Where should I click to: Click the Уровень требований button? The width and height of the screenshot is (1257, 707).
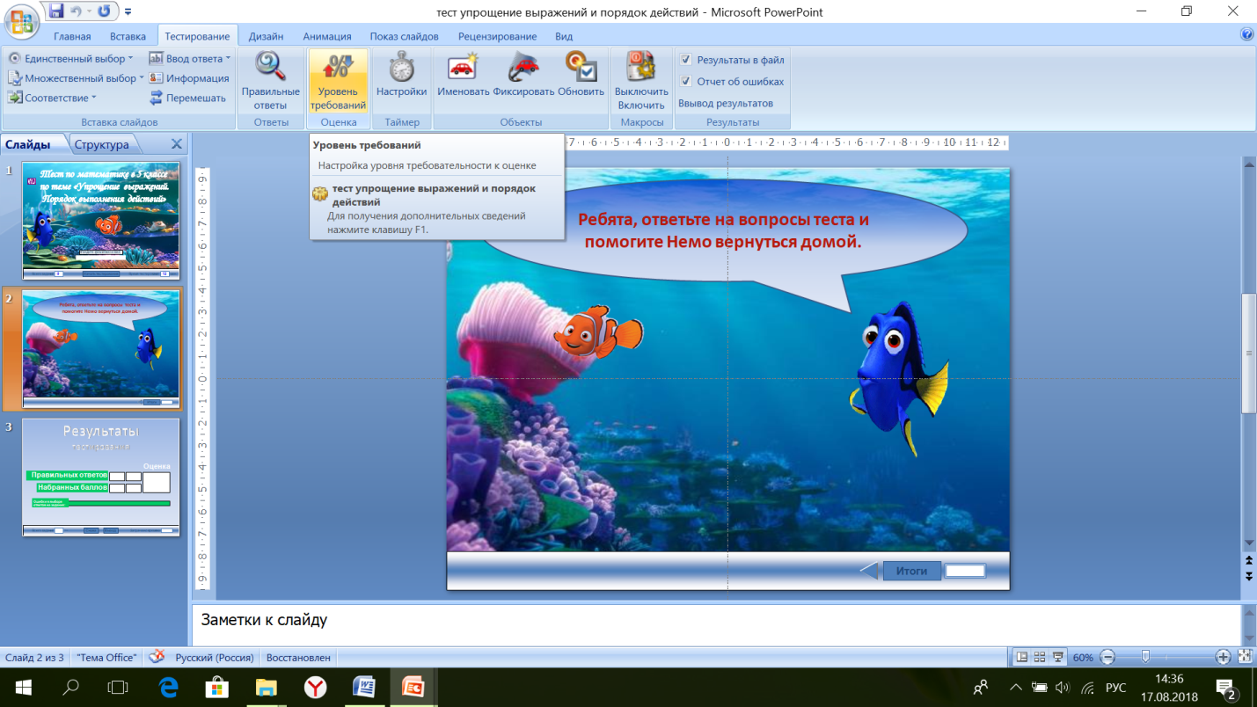click(x=338, y=80)
